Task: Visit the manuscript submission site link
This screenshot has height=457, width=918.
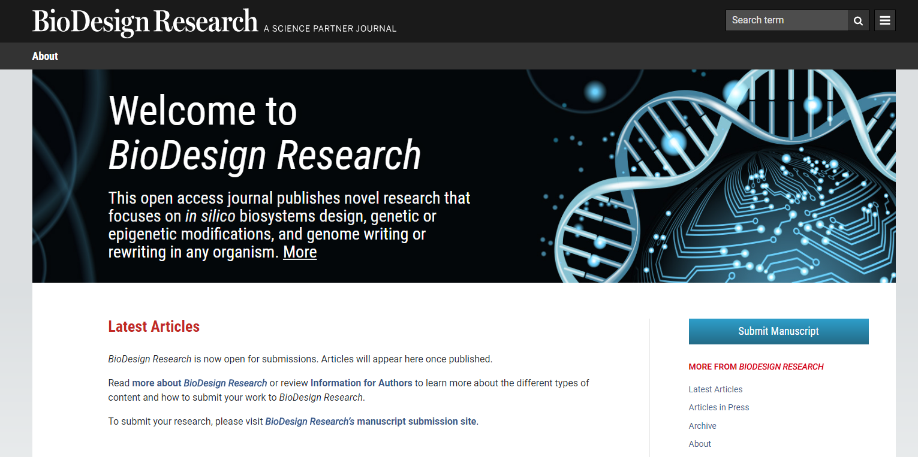Action: pos(371,421)
